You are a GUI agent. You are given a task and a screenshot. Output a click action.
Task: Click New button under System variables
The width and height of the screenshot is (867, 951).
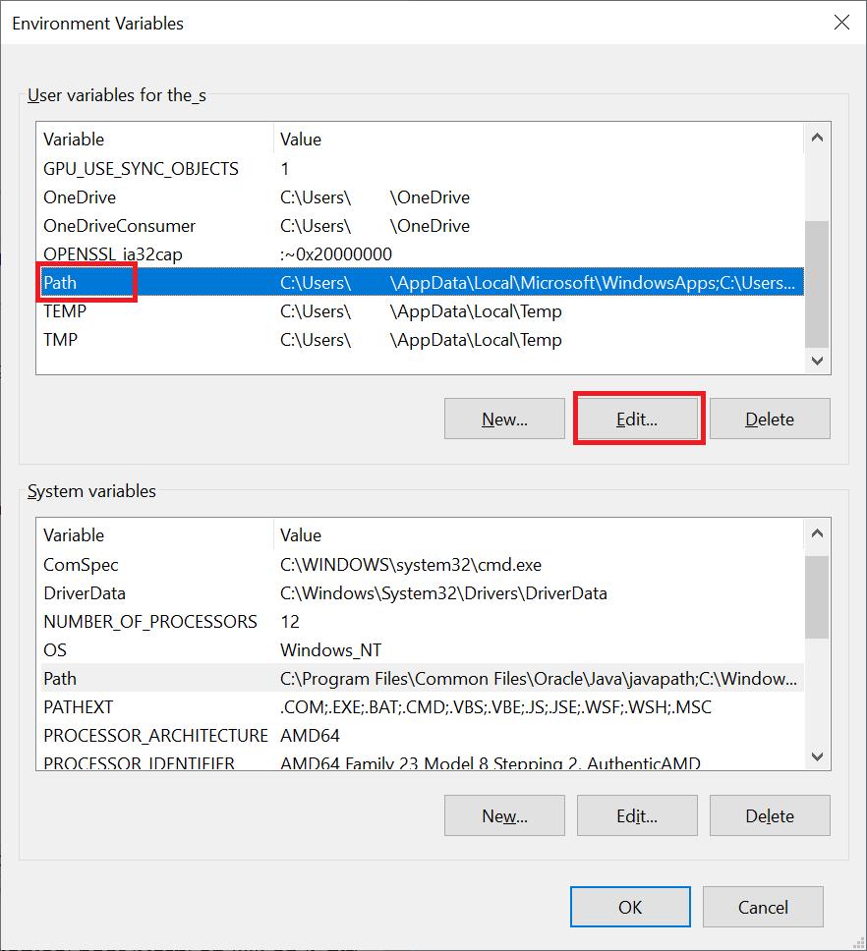tap(504, 815)
